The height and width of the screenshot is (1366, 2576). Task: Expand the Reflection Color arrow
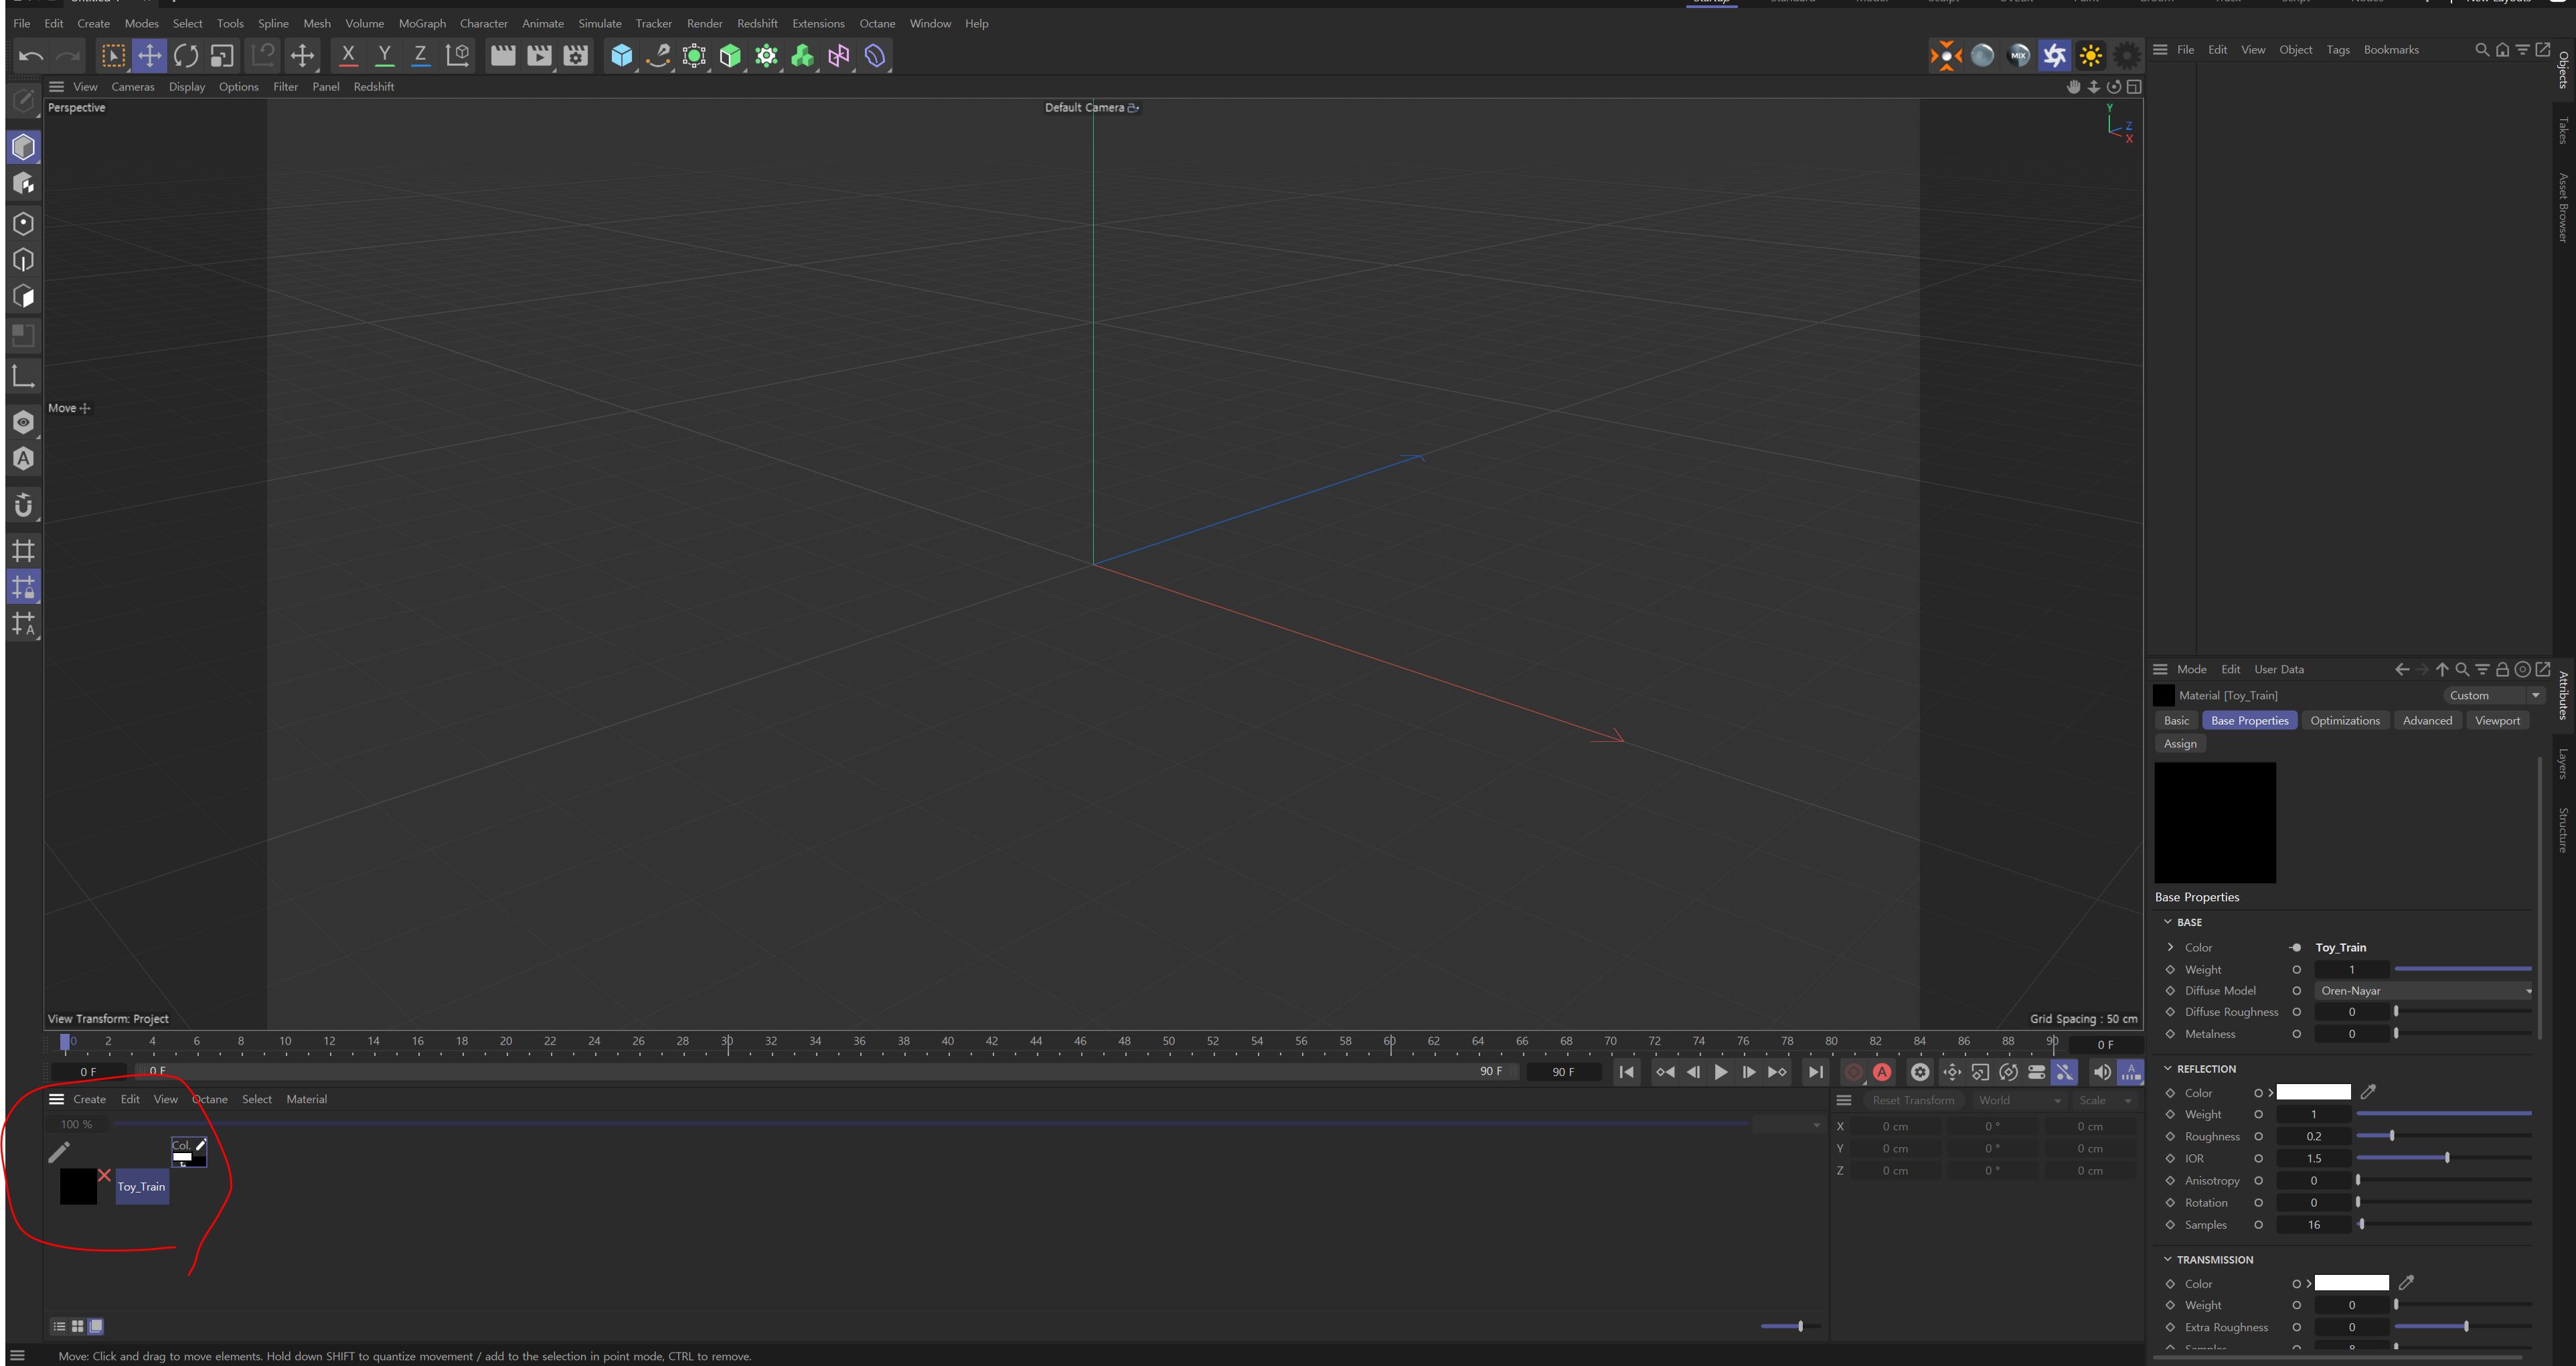point(2270,1093)
